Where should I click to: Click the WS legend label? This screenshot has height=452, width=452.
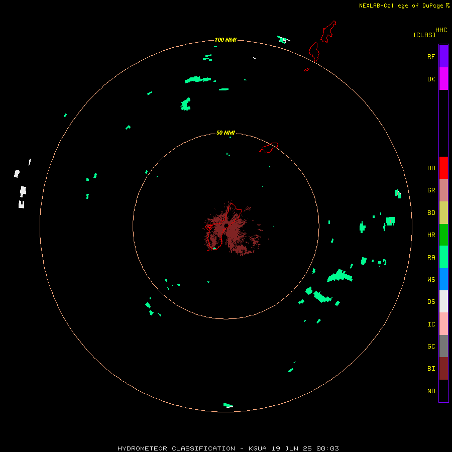click(x=431, y=279)
